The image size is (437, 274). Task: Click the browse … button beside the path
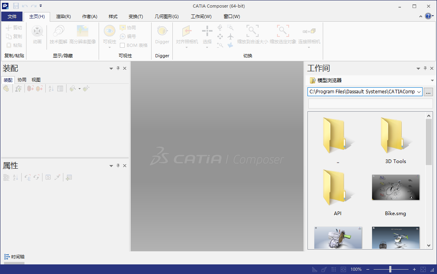tap(428, 92)
